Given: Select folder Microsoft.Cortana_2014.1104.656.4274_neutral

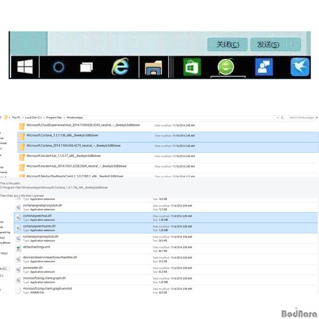Looking at the screenshot, I should coord(168,147).
